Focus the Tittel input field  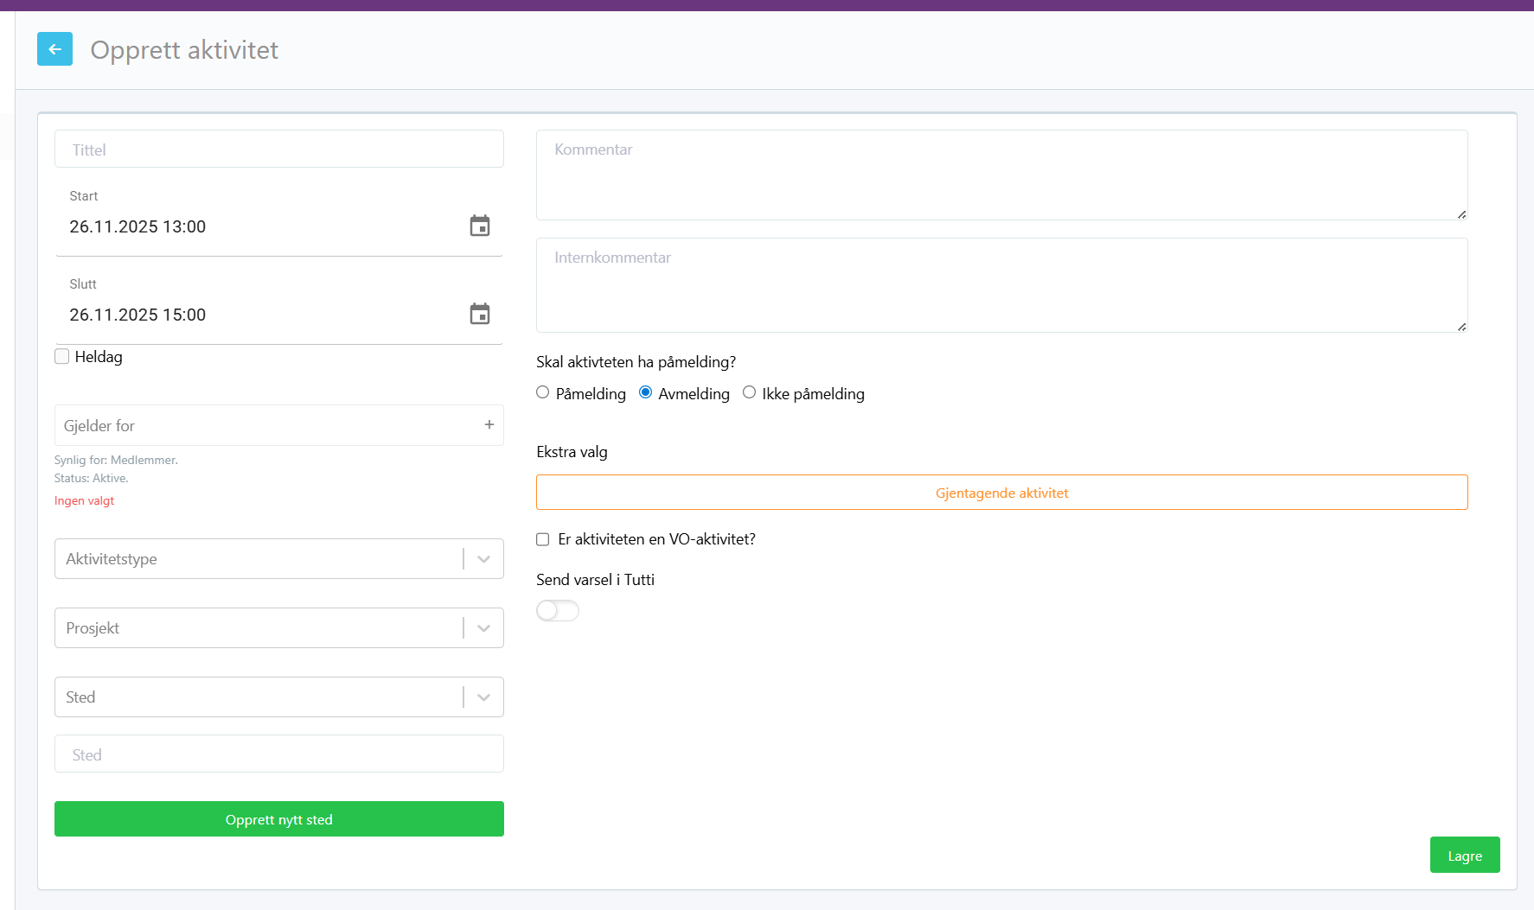(x=278, y=150)
